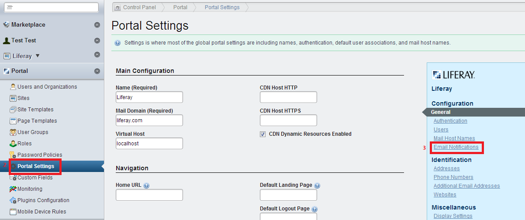Open Portal breadcrumb
The height and width of the screenshot is (220, 525).
pos(180,7)
